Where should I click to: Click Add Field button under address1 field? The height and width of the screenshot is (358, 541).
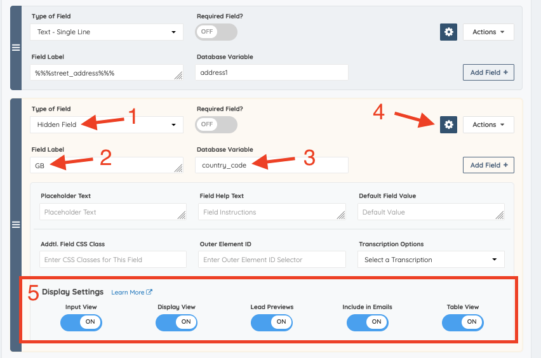tap(488, 72)
